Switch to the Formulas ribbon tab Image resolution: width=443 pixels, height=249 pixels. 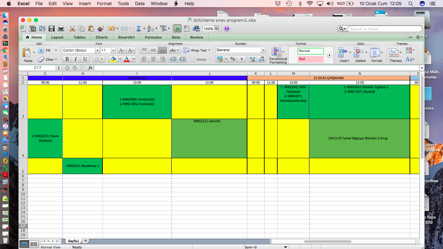pos(153,37)
